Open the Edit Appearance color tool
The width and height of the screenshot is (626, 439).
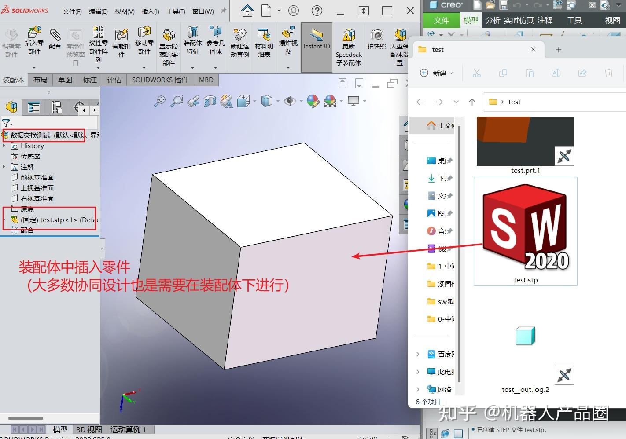[313, 101]
